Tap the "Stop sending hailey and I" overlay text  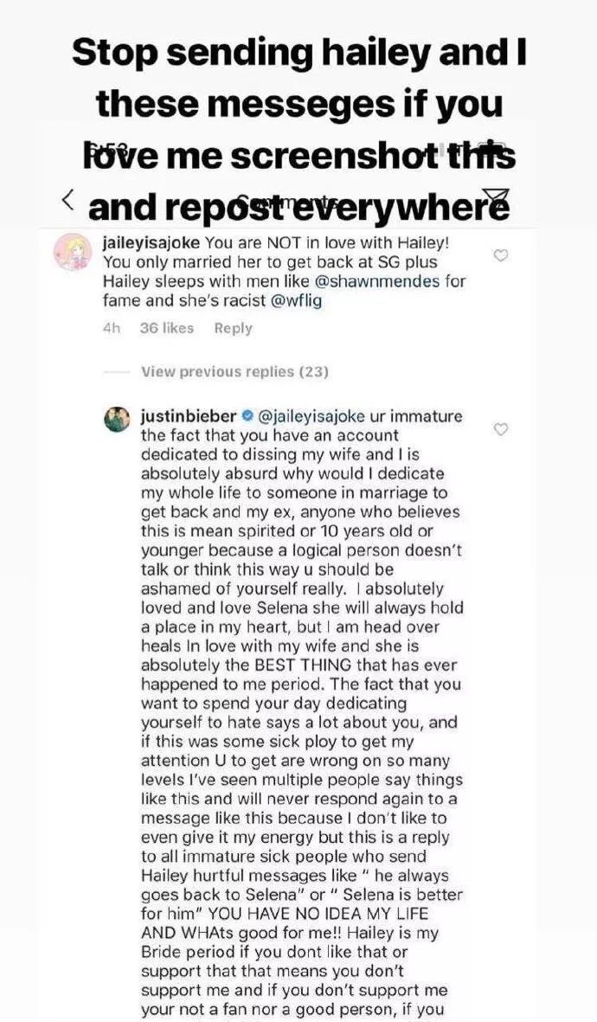(x=298, y=54)
